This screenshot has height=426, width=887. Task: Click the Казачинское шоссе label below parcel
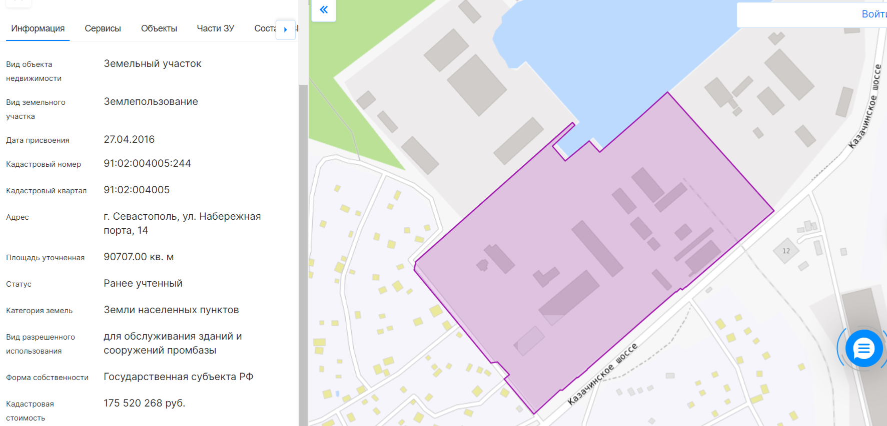click(x=602, y=374)
